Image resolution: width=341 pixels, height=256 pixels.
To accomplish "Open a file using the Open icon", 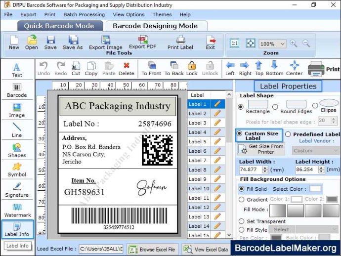I will [32, 40].
